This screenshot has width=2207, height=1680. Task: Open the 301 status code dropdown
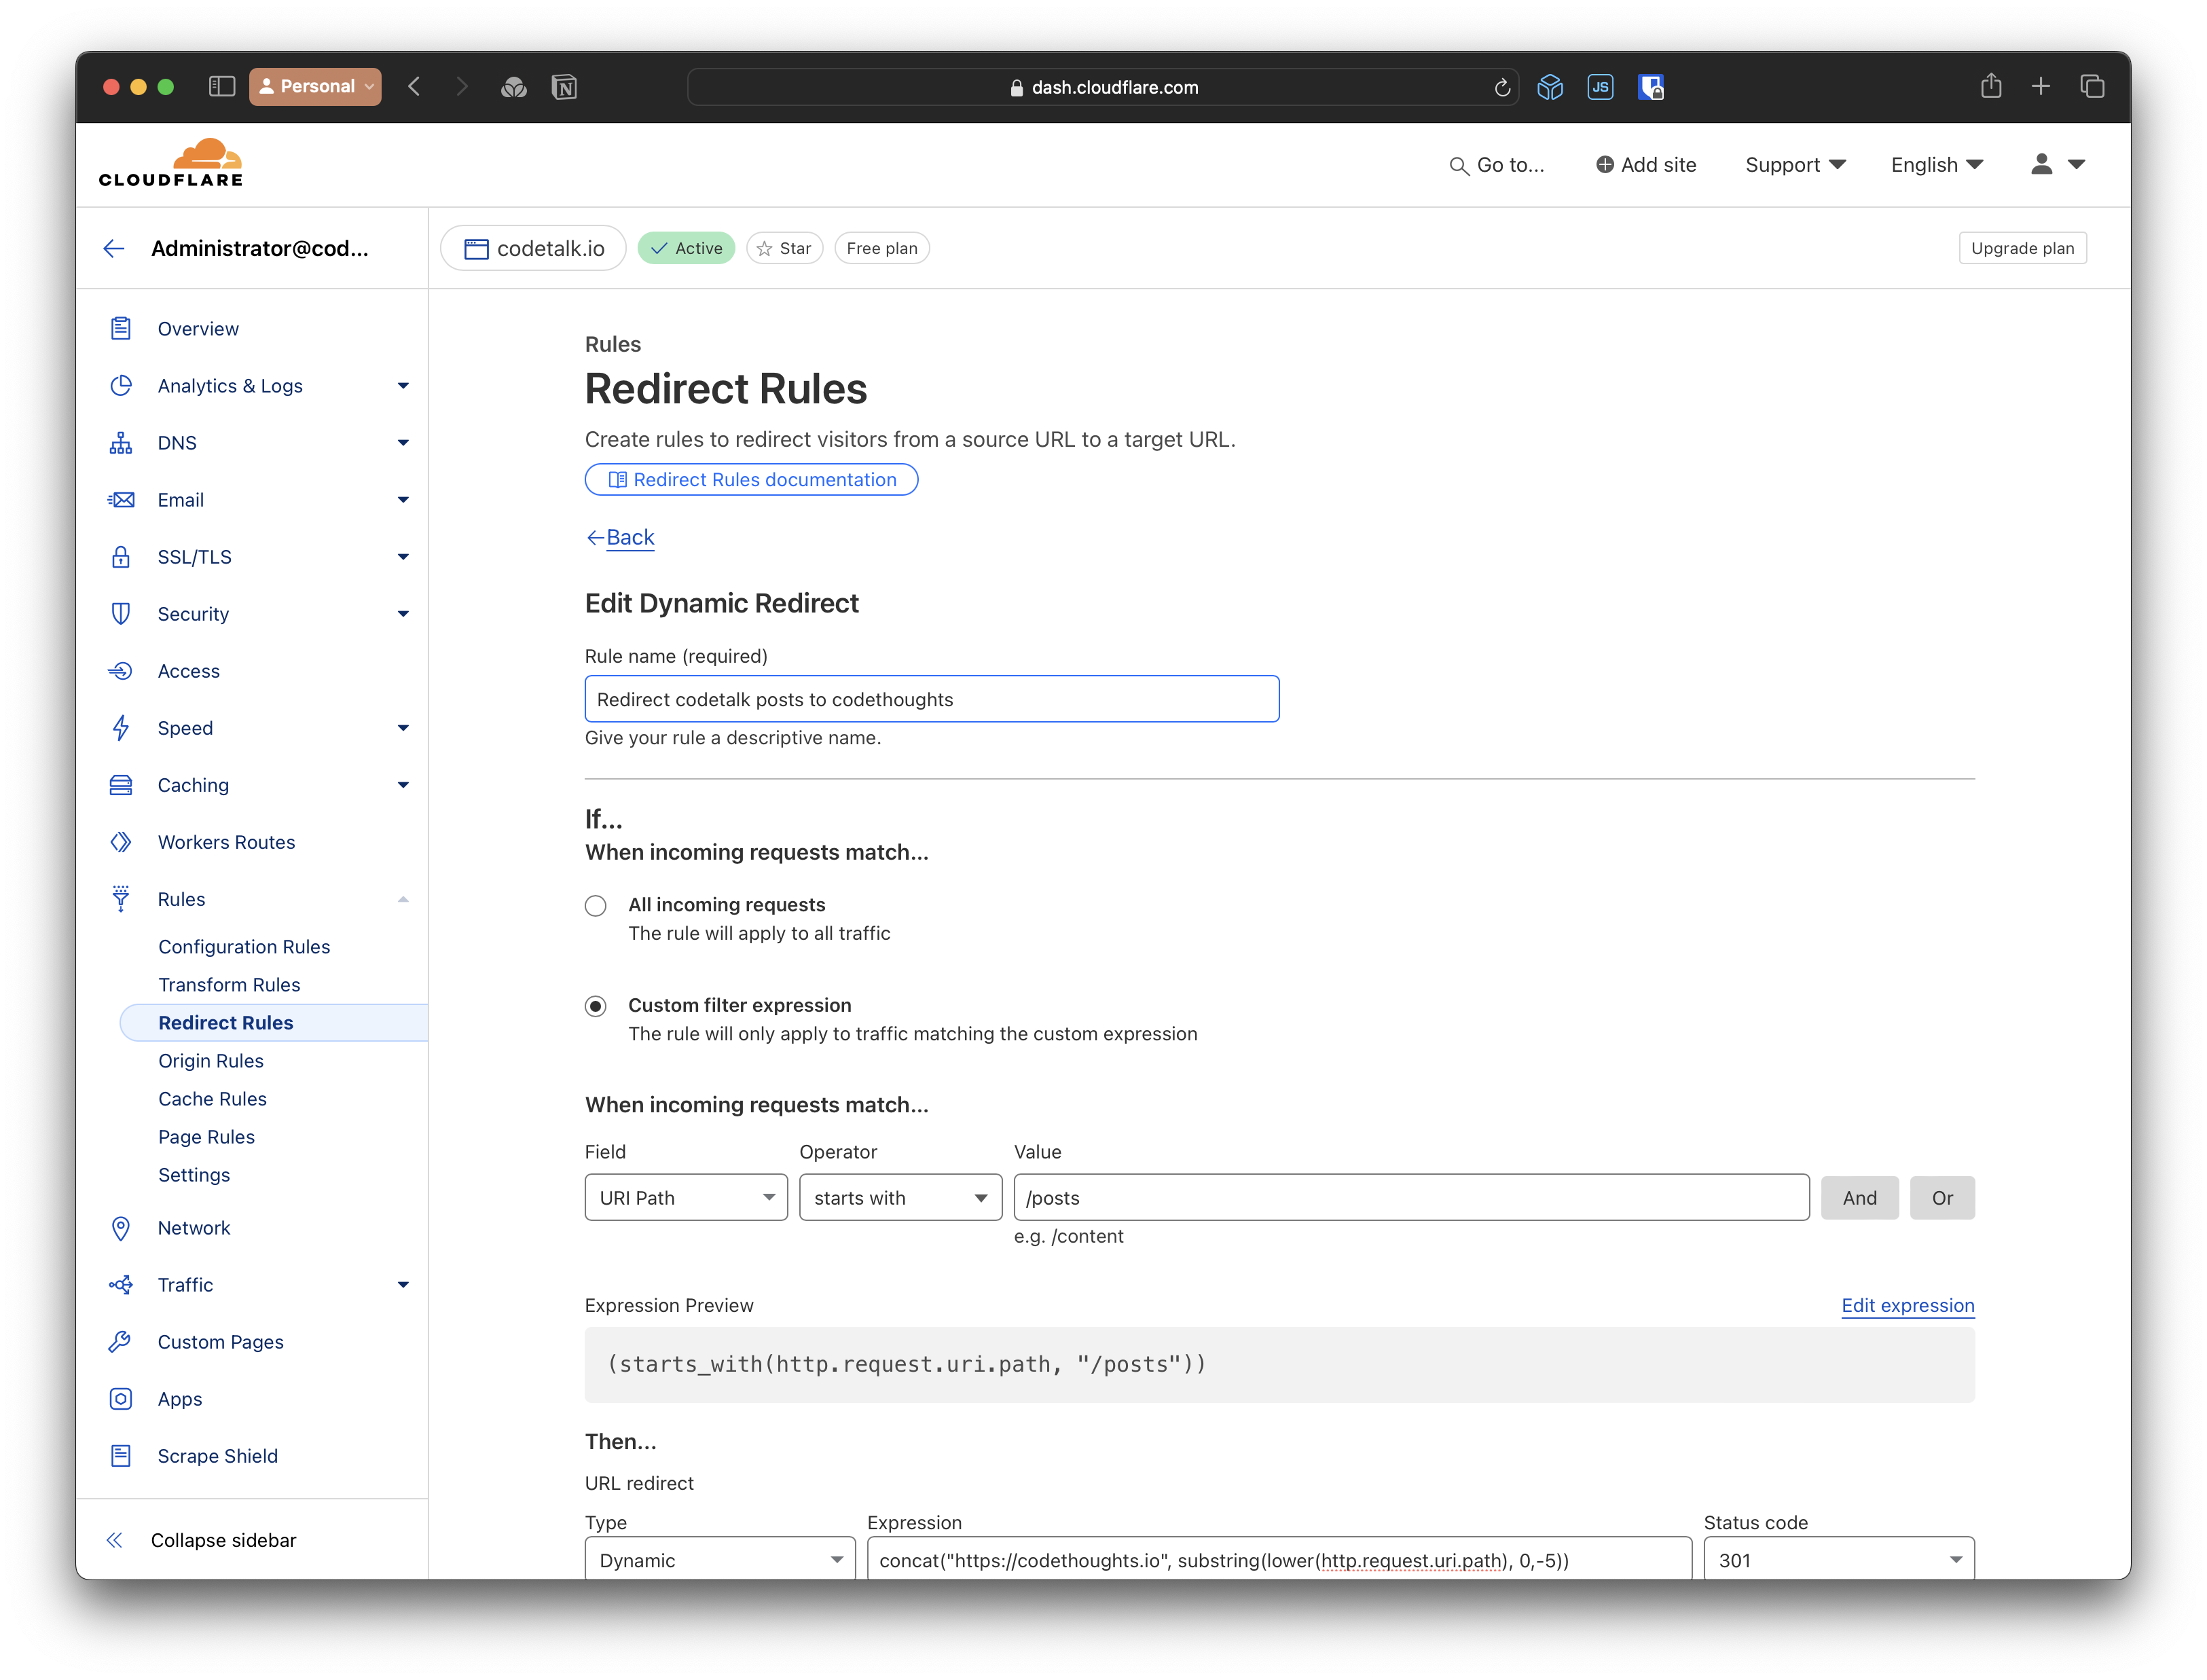point(1838,1560)
